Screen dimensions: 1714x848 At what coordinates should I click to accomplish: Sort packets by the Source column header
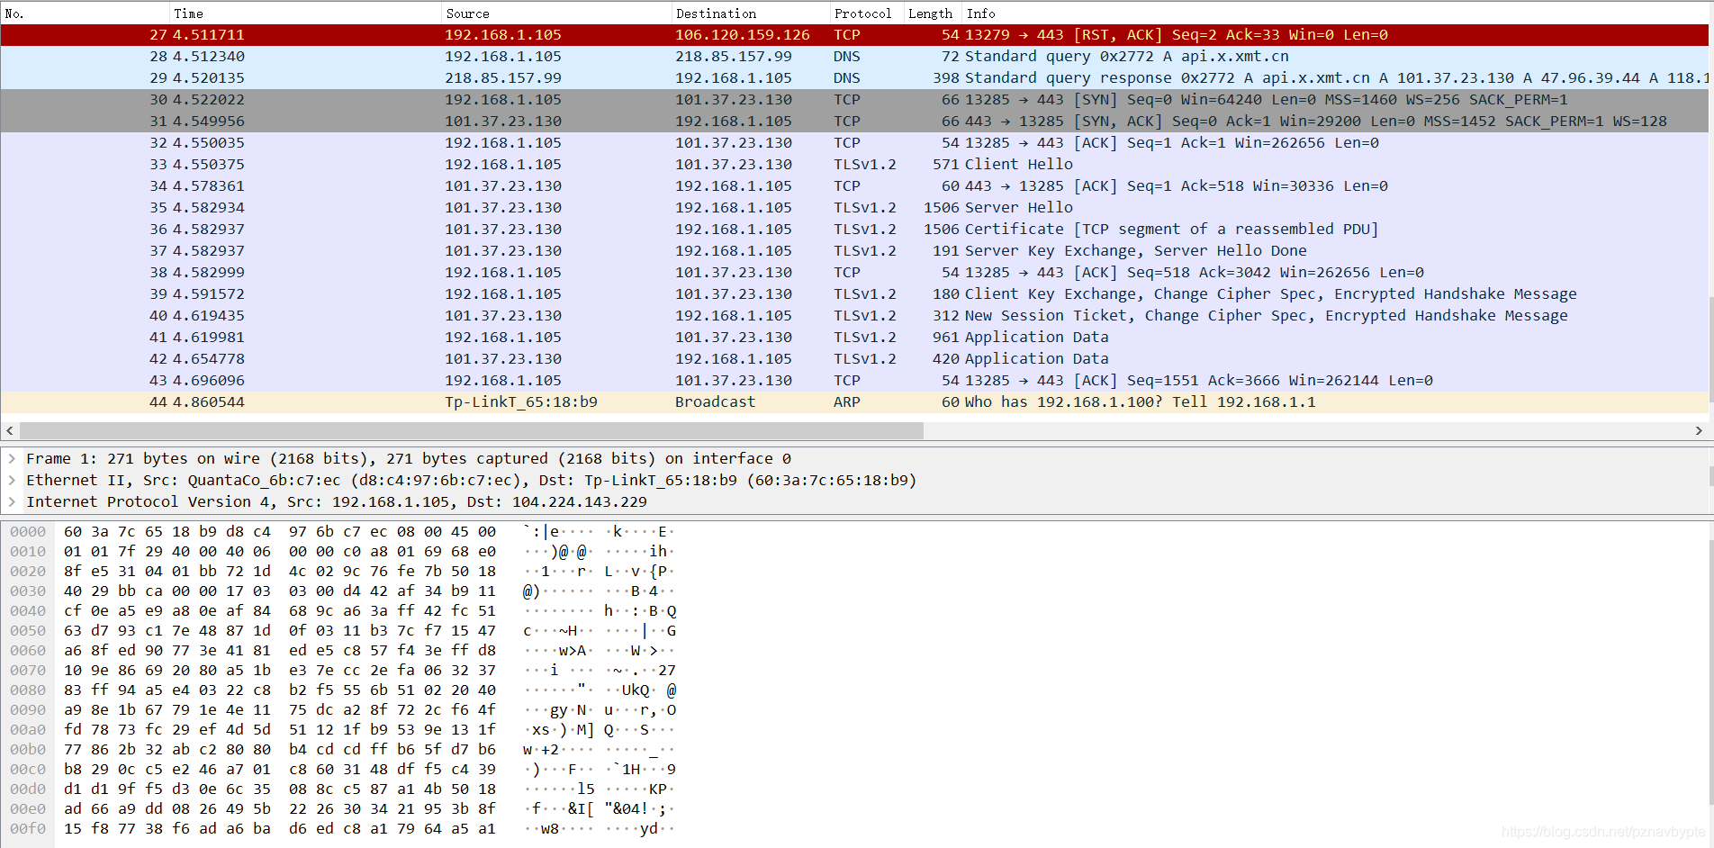(556, 14)
